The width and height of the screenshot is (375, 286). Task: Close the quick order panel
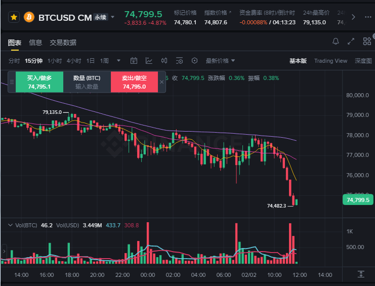click(x=161, y=82)
